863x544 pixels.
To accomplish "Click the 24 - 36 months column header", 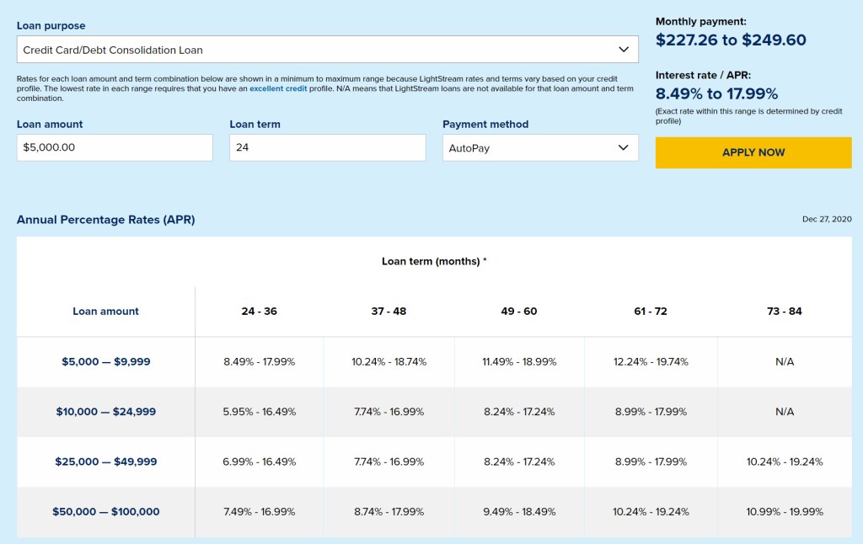I will click(x=260, y=312).
